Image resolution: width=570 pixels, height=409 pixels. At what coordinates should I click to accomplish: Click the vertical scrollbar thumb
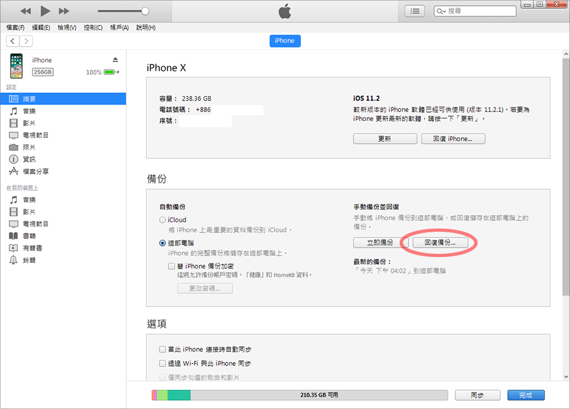(x=566, y=177)
